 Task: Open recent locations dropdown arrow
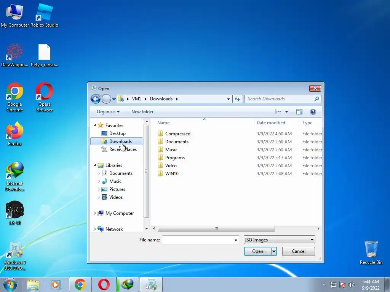(114, 99)
